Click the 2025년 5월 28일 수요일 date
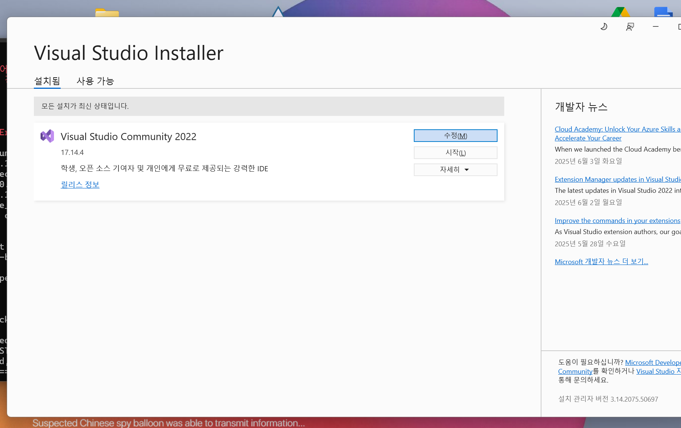Screen dimensions: 681x428 [x=590, y=244]
